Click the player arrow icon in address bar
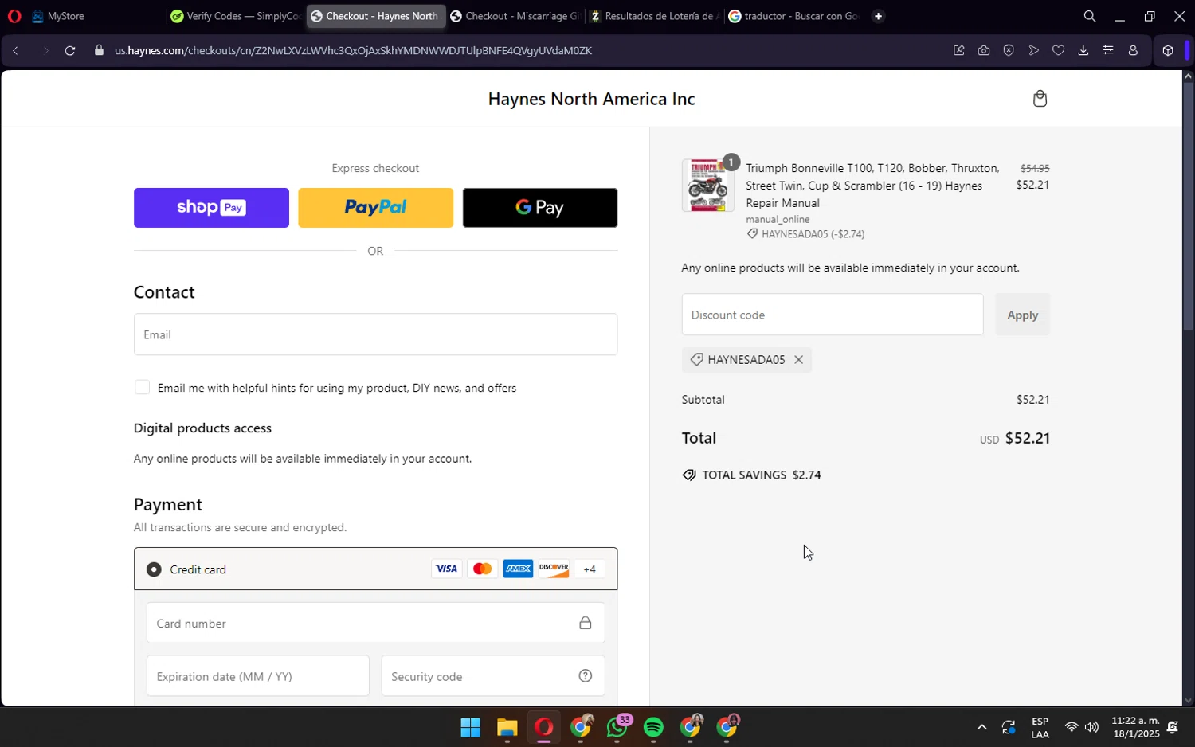1195x747 pixels. pos(1034,50)
